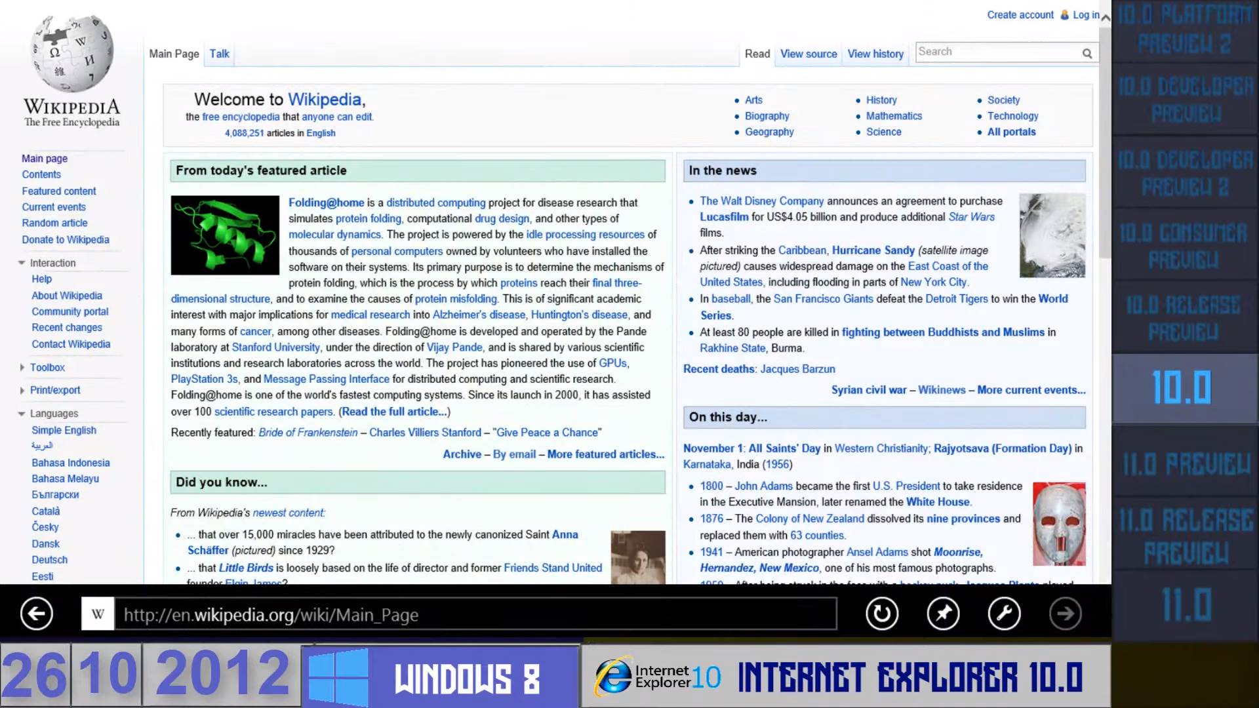
Task: Click the Wikipedia favicon in the address bar
Action: (x=97, y=614)
